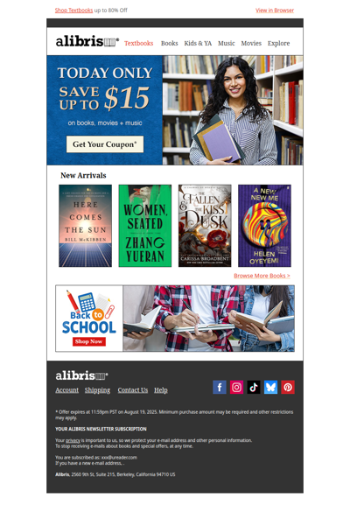Select the Textbooks navigation item
Viewport: 350px width, 505px height.
point(139,43)
